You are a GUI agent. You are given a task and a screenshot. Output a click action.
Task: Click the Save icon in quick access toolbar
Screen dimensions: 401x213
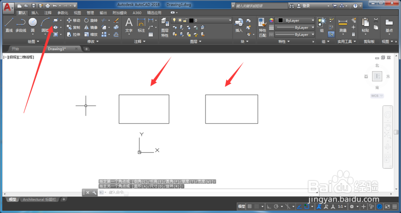(34, 6)
